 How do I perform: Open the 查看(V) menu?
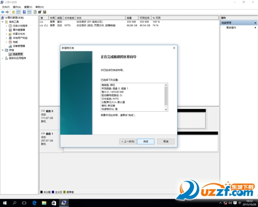coord(28,7)
